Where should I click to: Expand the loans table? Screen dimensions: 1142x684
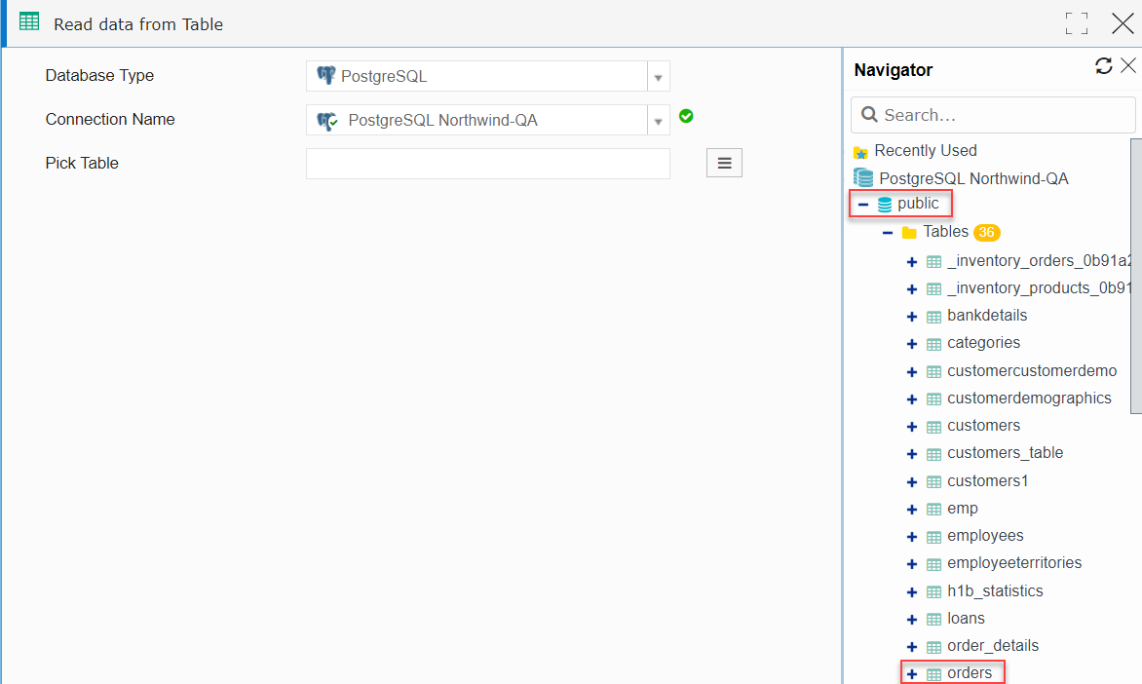point(911,620)
